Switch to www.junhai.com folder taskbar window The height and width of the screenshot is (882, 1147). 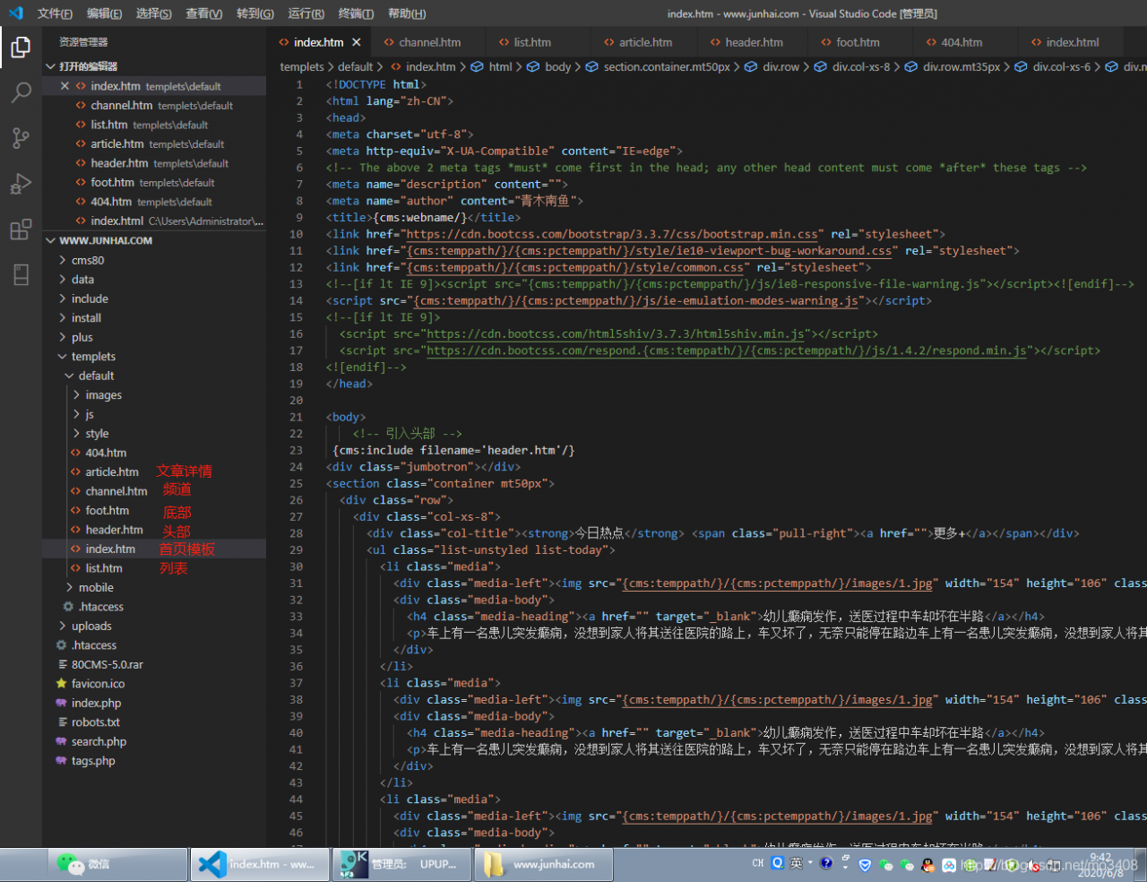[x=543, y=864]
